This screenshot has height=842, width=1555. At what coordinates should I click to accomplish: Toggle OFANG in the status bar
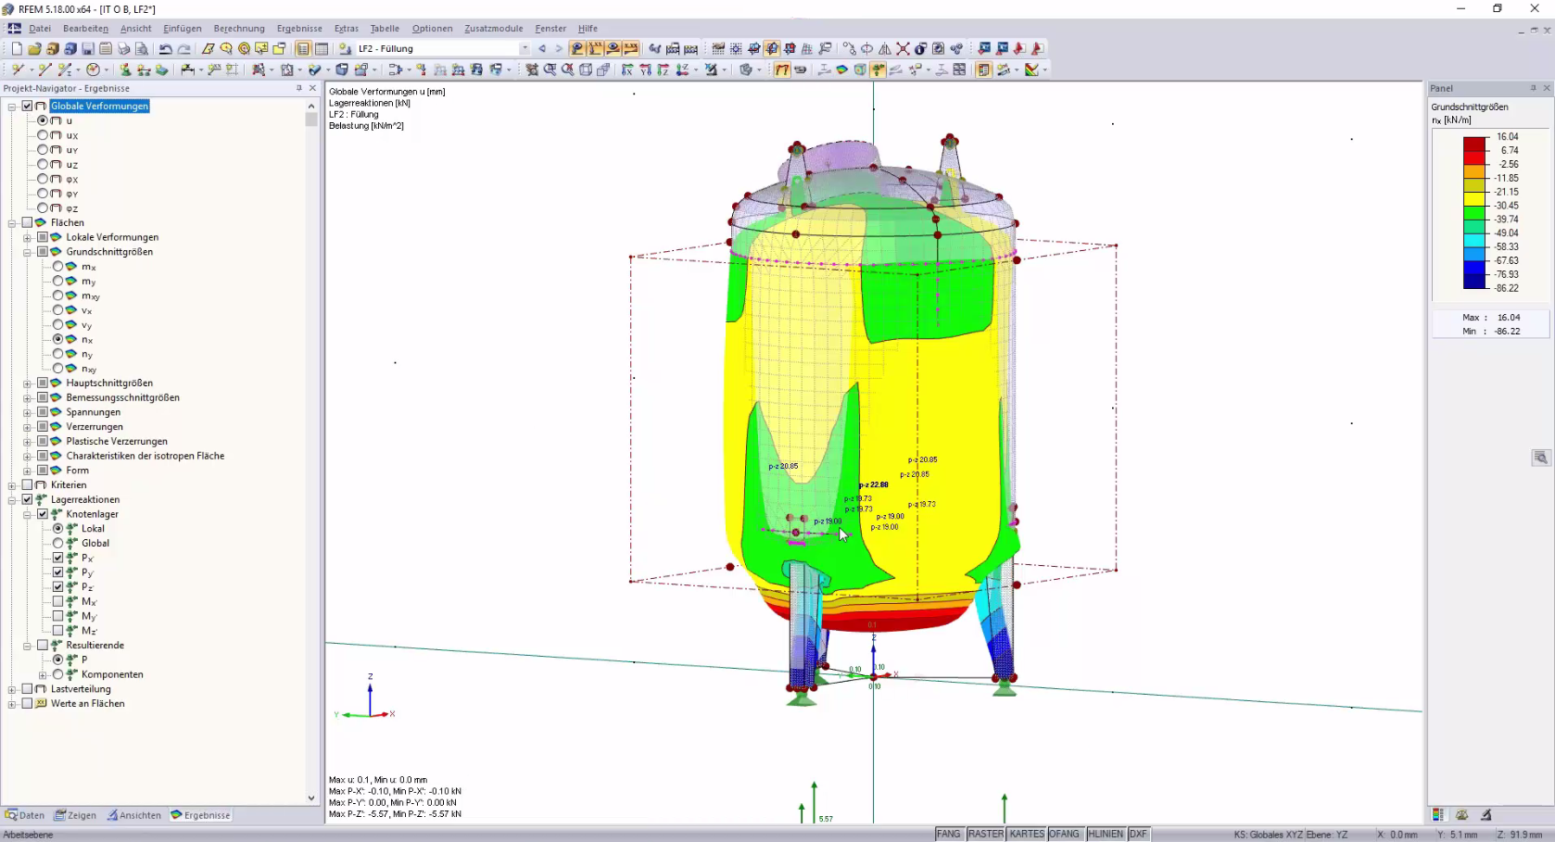tap(1065, 834)
